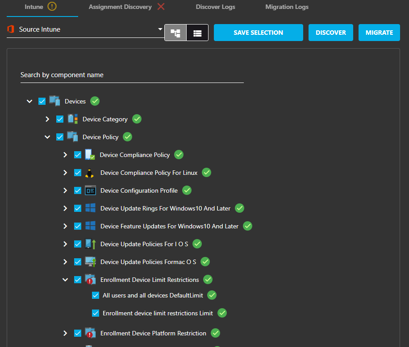Expand Device Configuration Profile node

65,190
